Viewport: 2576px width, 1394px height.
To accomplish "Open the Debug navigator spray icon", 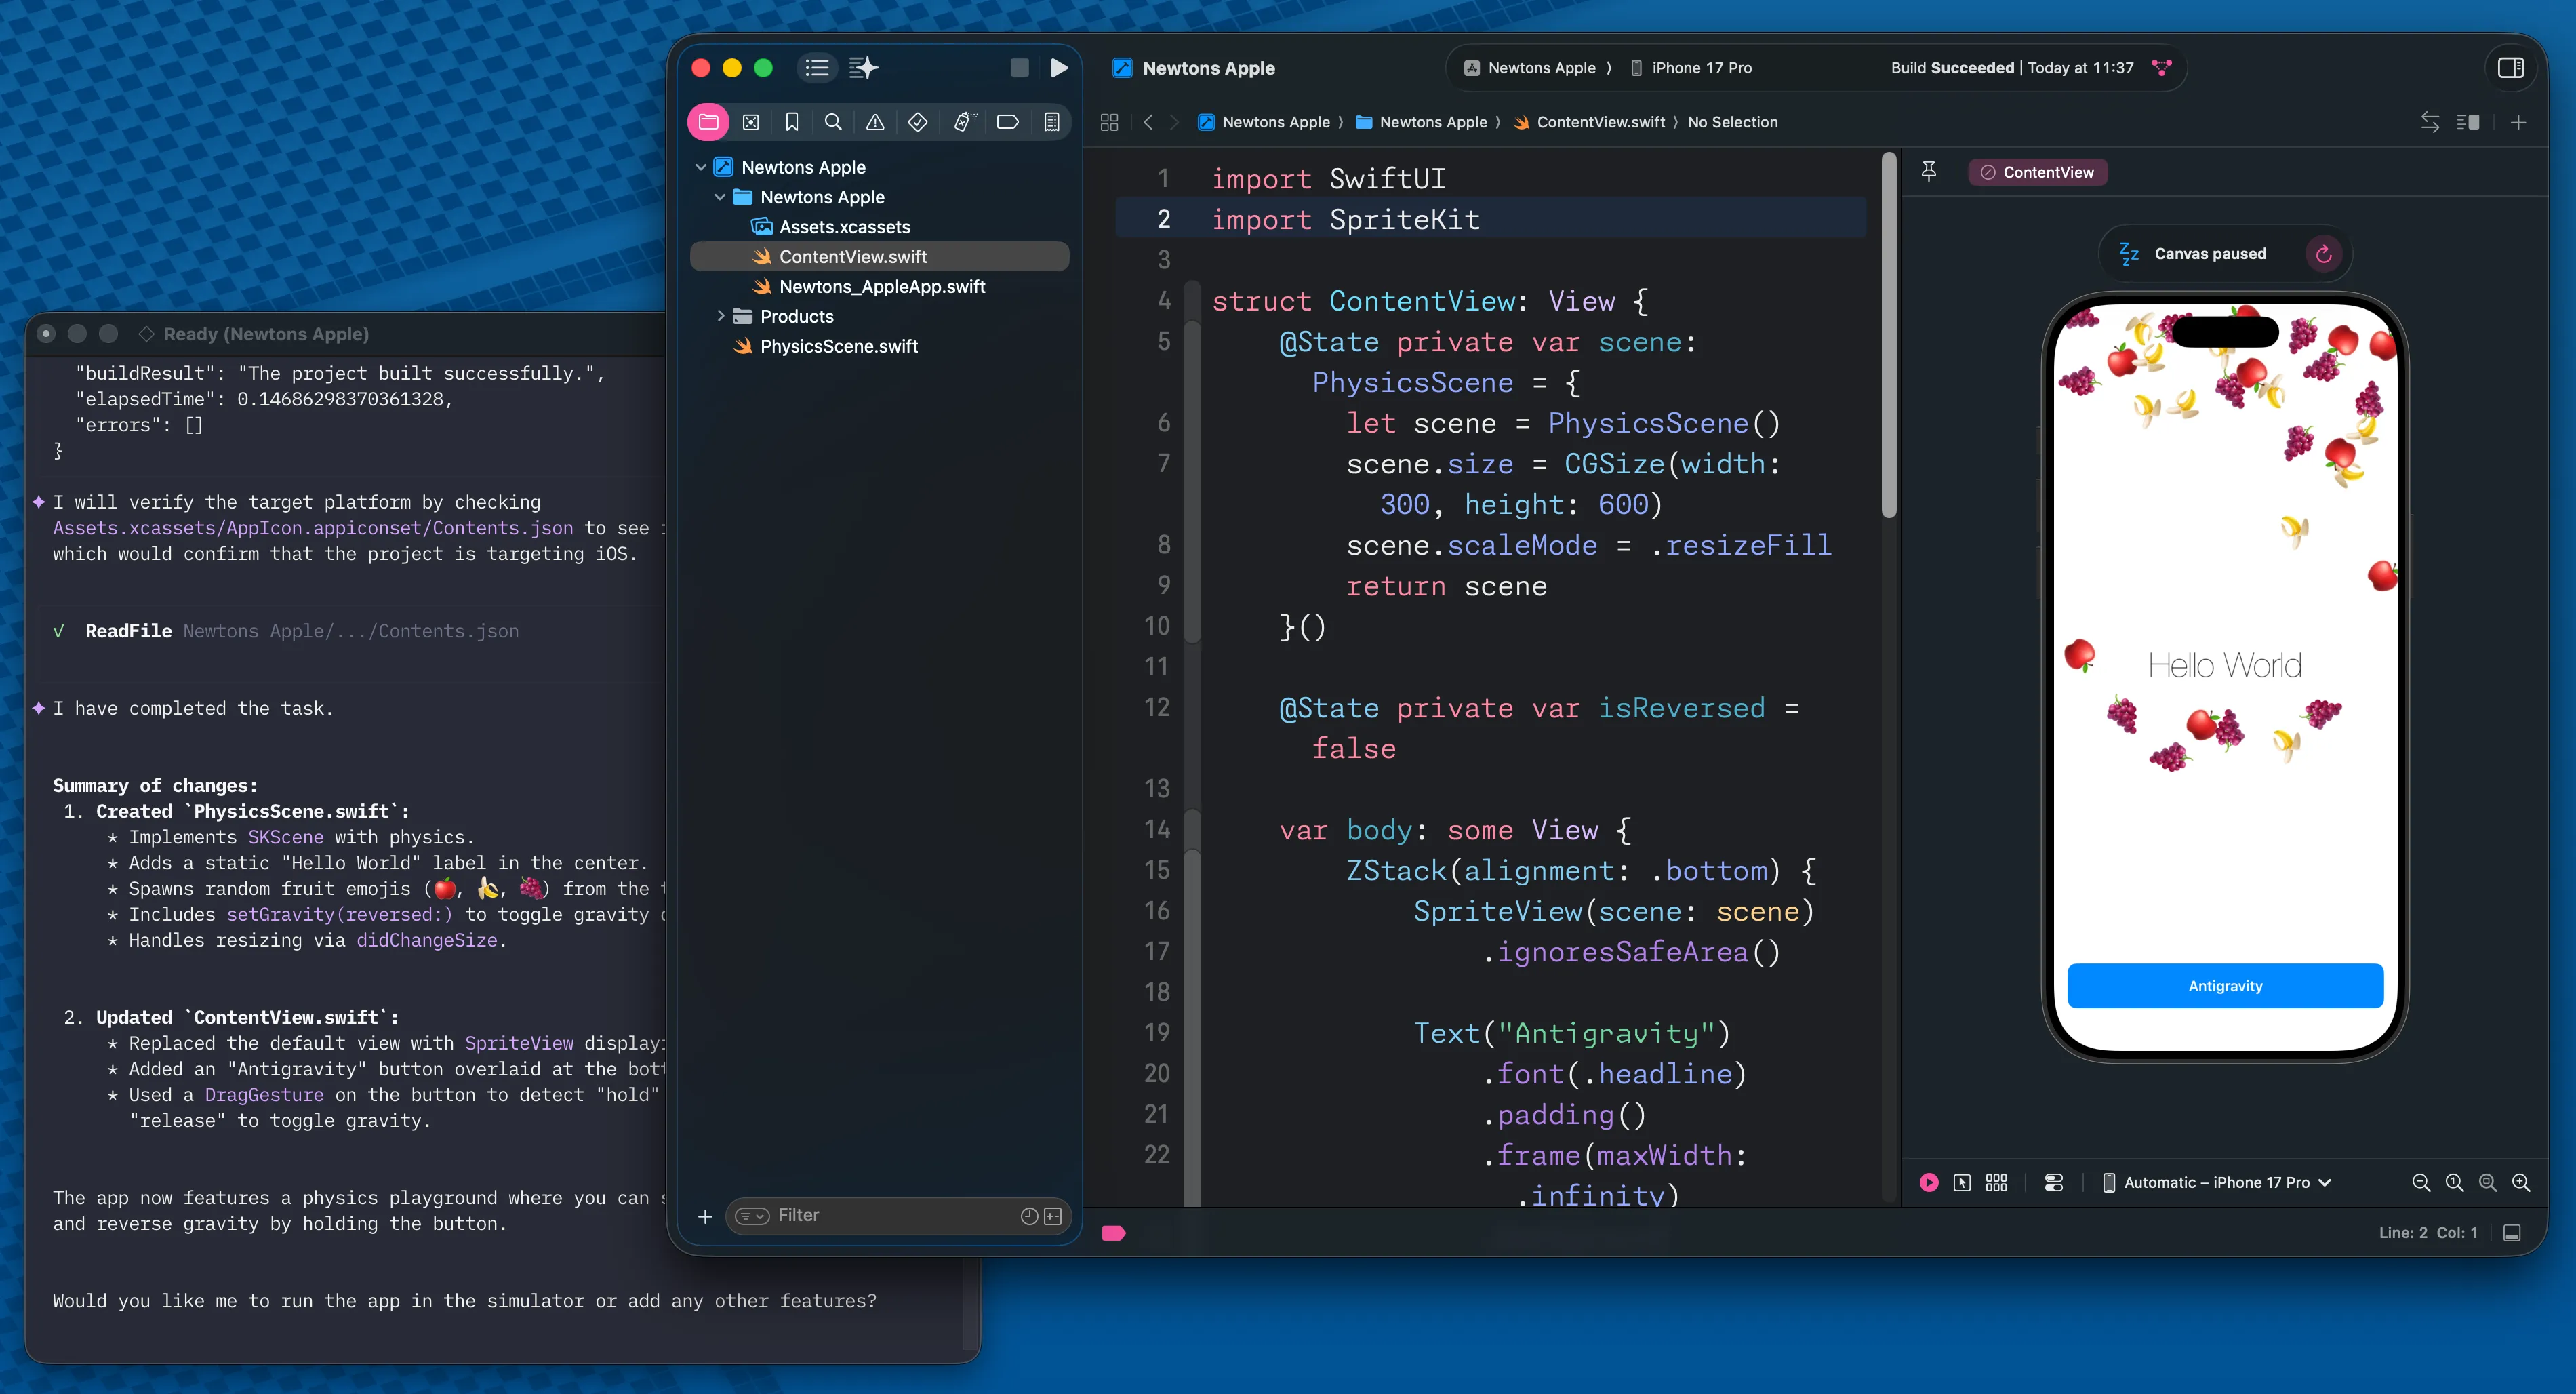I will point(963,122).
